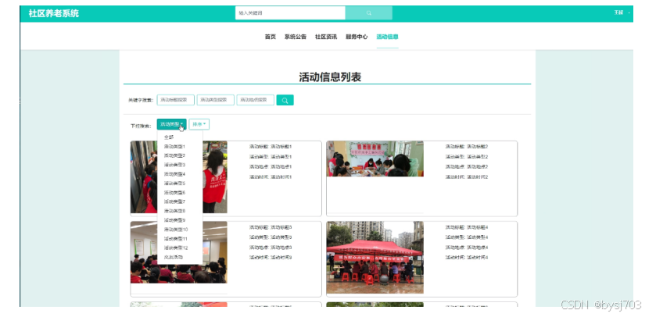The image size is (656, 317).
Task: Click the 活动时间3 time text
Action: pyautogui.click(x=281, y=258)
